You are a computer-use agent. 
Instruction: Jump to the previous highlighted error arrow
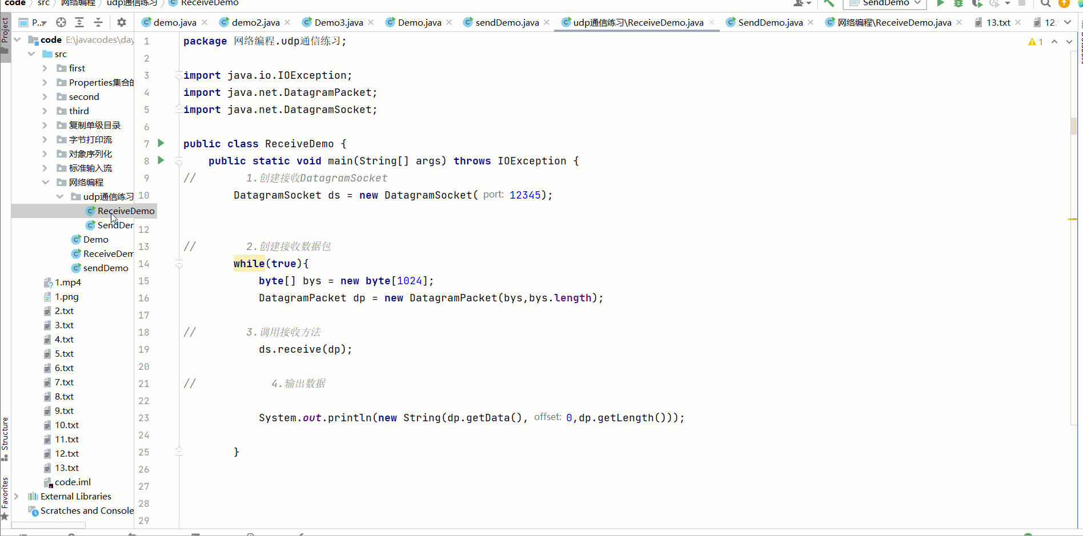[1054, 42]
